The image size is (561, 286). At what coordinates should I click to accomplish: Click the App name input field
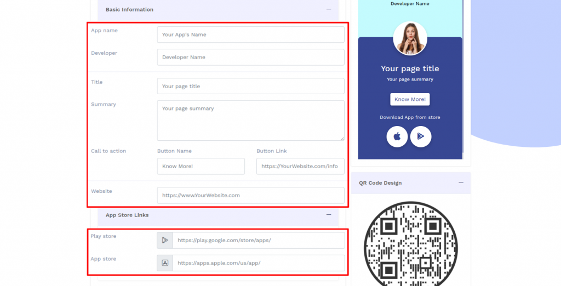point(250,35)
